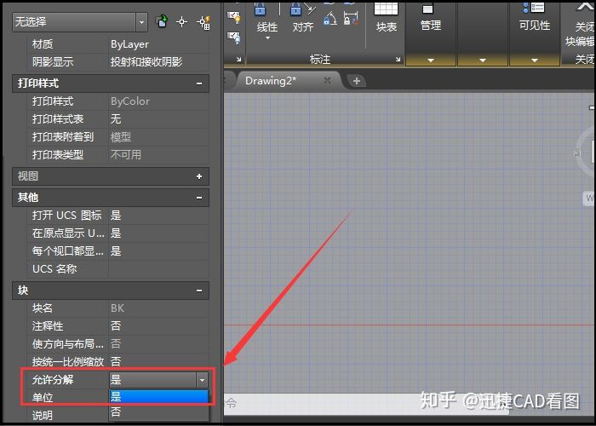This screenshot has height=426, width=596.
Task: Click the 线性 constraint button label
Action: click(x=267, y=27)
